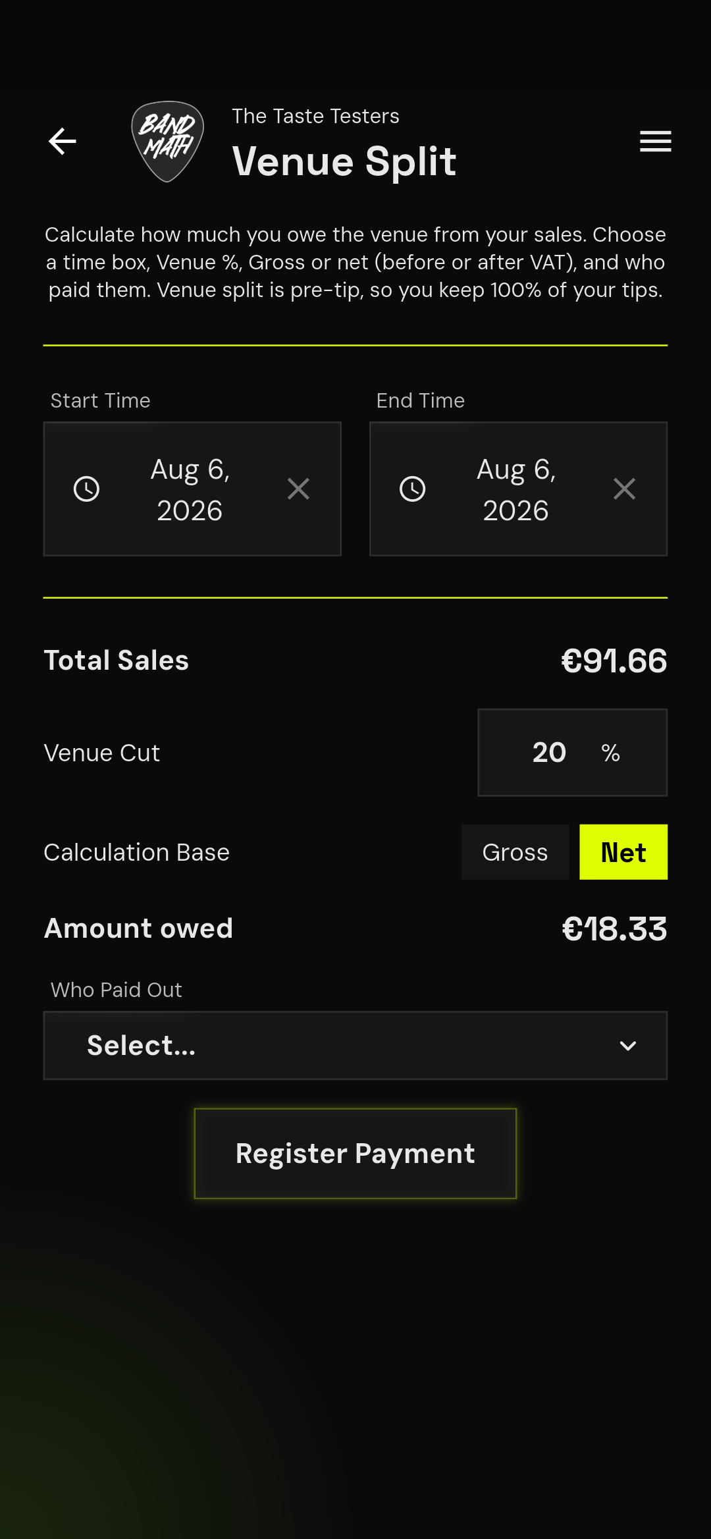Open the End Time date picker

(x=519, y=489)
